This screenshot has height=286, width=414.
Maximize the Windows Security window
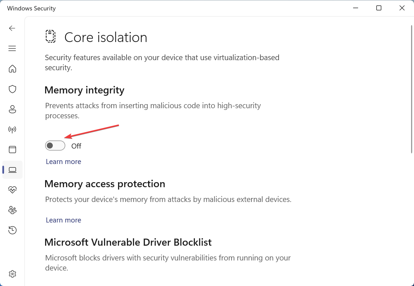[x=379, y=8]
